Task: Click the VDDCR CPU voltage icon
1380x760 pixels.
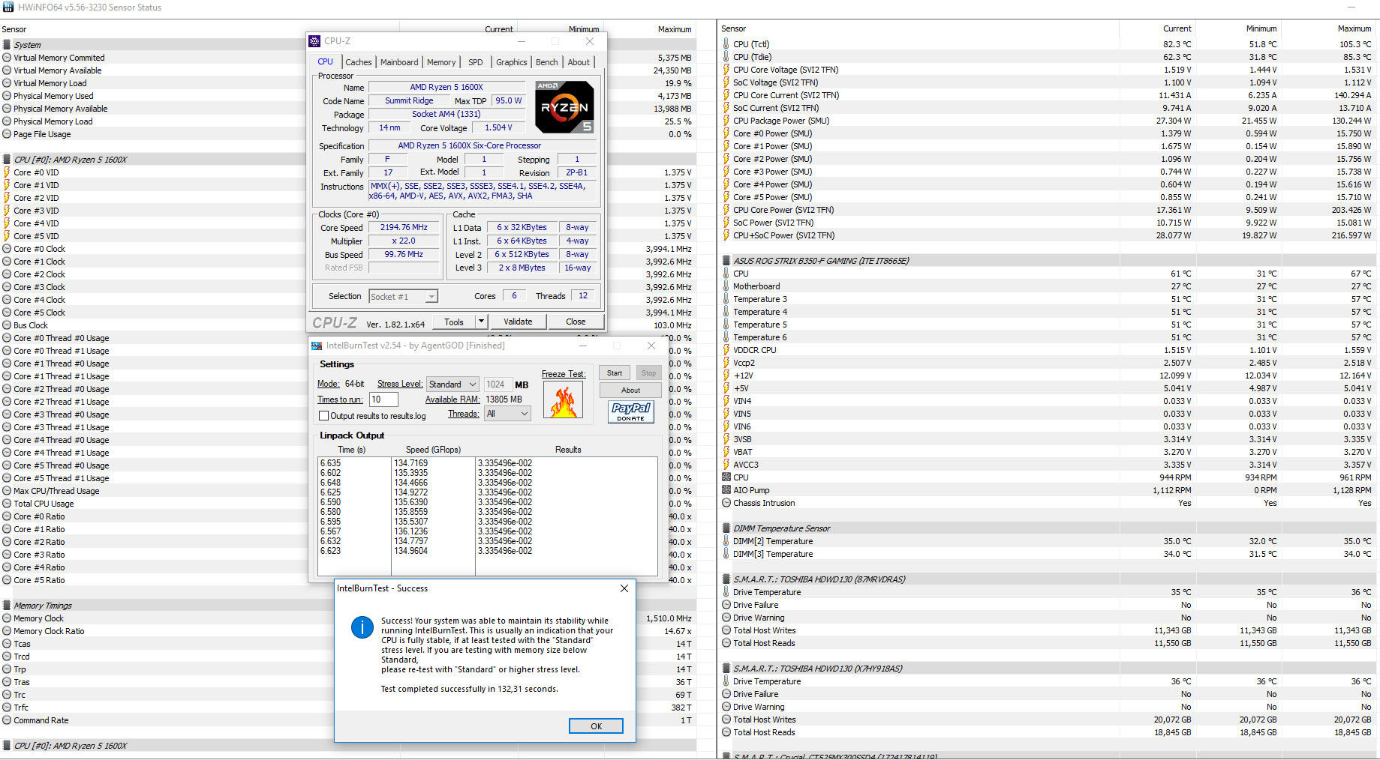Action: pos(726,350)
